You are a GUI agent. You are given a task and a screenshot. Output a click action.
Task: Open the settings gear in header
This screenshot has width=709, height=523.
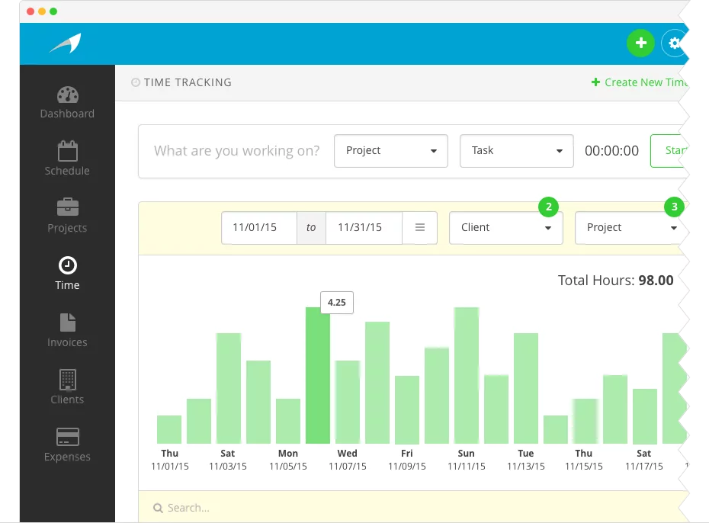click(x=674, y=43)
